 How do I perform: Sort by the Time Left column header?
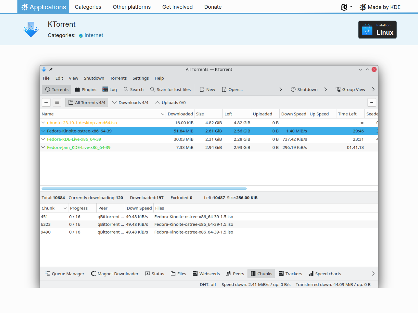click(x=350, y=114)
